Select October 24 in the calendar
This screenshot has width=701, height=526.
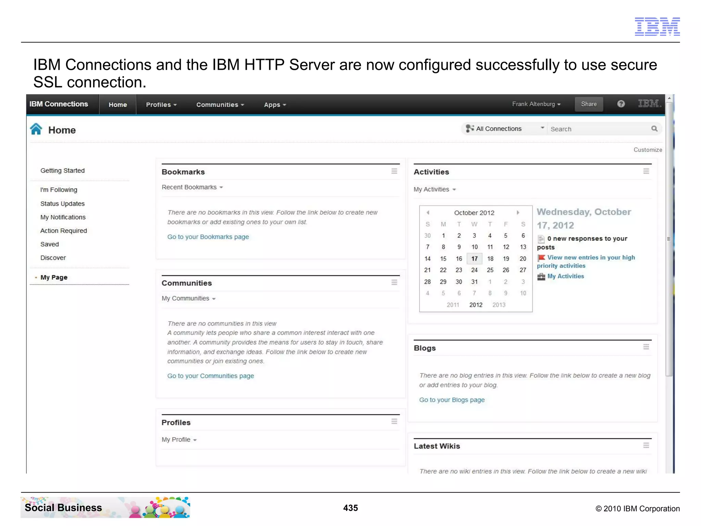(x=474, y=270)
